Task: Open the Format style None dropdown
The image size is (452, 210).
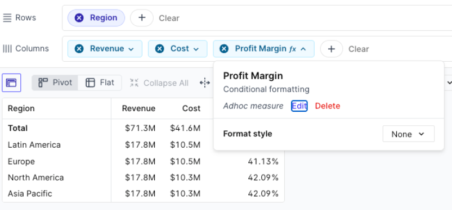Action: click(x=409, y=134)
